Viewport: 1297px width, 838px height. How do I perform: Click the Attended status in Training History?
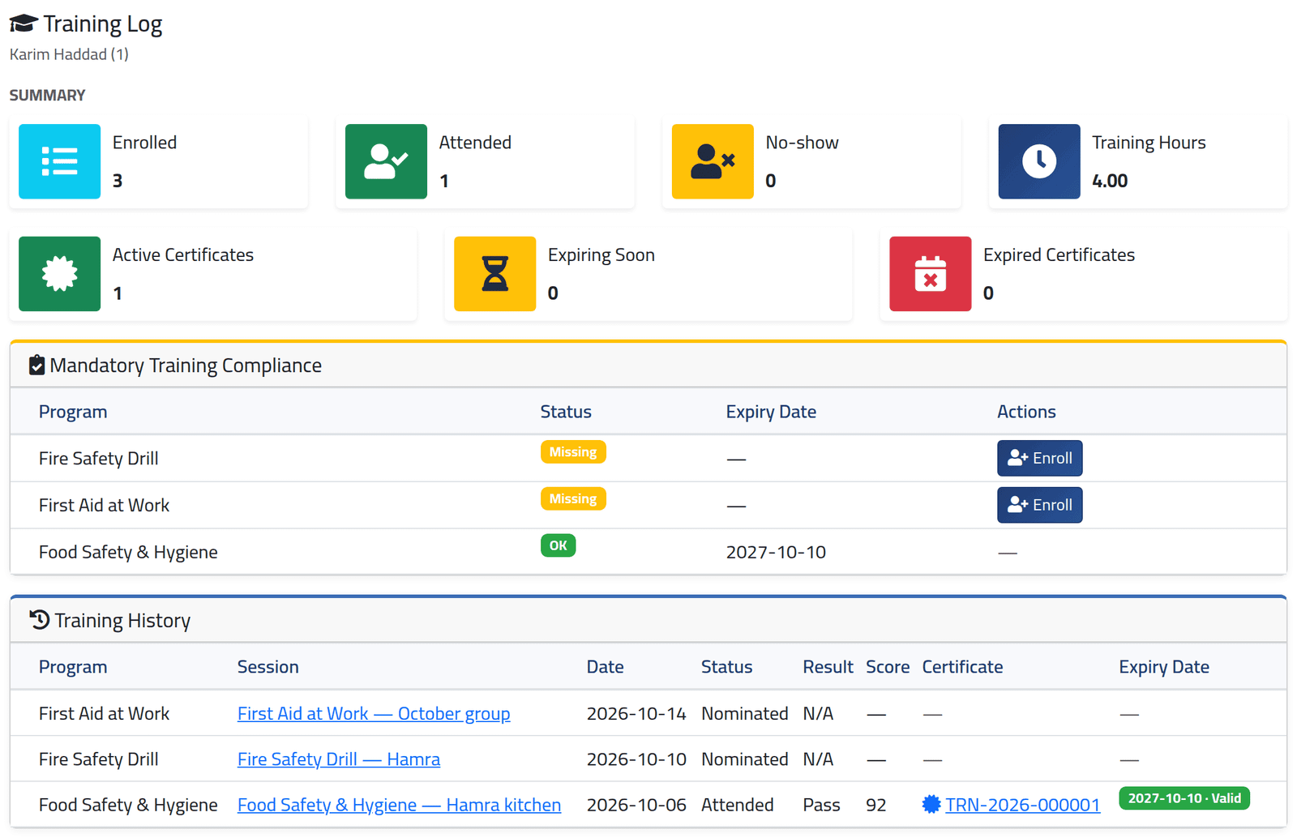737,805
